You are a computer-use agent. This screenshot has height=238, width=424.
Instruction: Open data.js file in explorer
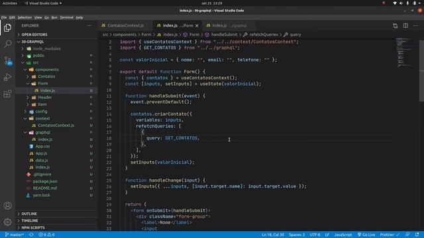(x=56, y=160)
